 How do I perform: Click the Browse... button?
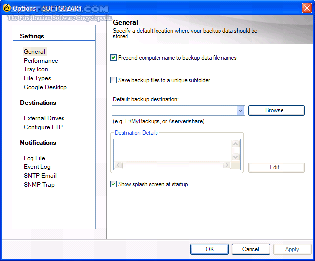click(x=276, y=111)
